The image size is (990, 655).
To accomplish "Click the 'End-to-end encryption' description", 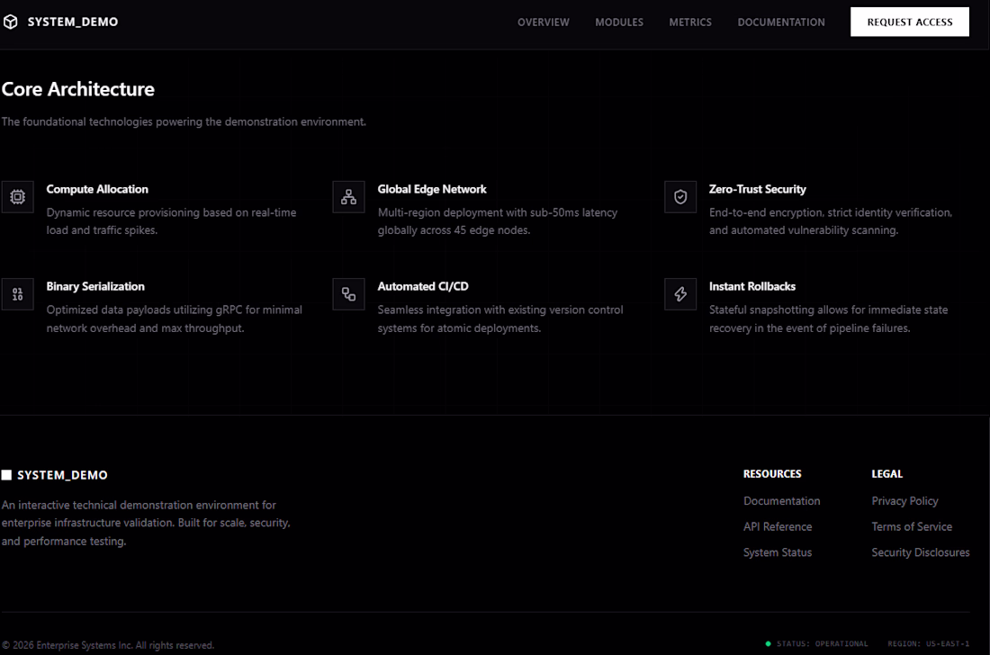I will [x=831, y=221].
